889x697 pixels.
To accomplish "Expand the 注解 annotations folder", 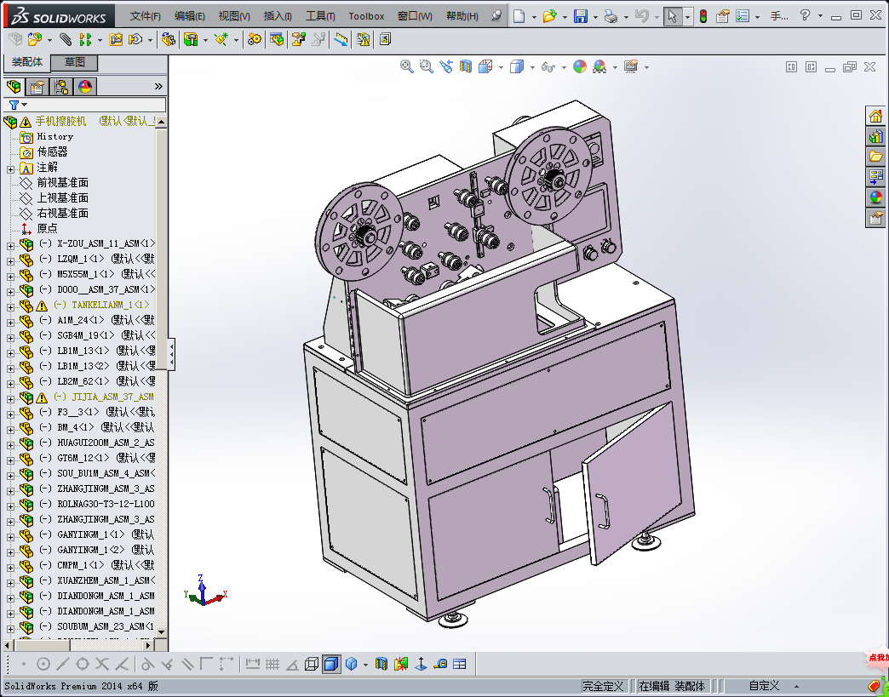I will (x=10, y=168).
